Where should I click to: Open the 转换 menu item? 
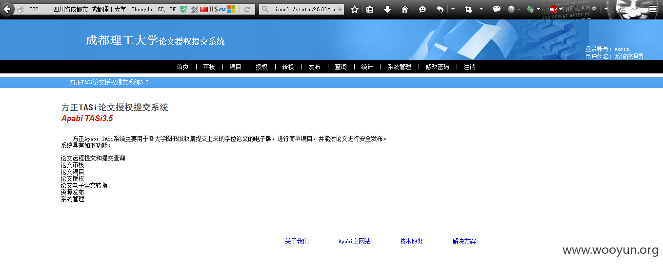click(288, 67)
